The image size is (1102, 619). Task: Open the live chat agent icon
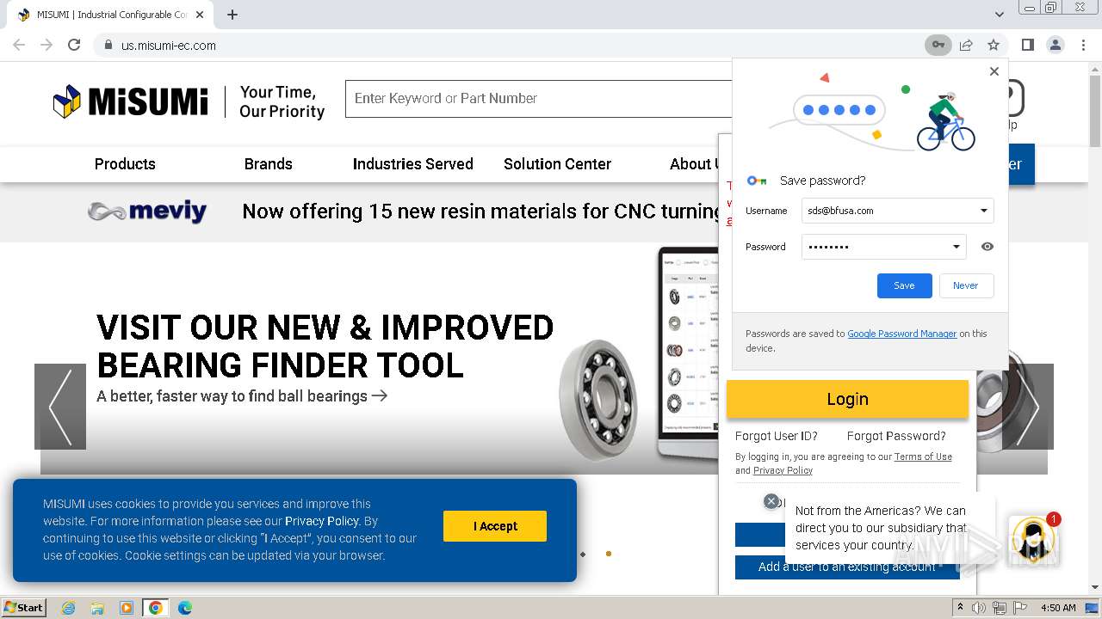click(x=1033, y=540)
